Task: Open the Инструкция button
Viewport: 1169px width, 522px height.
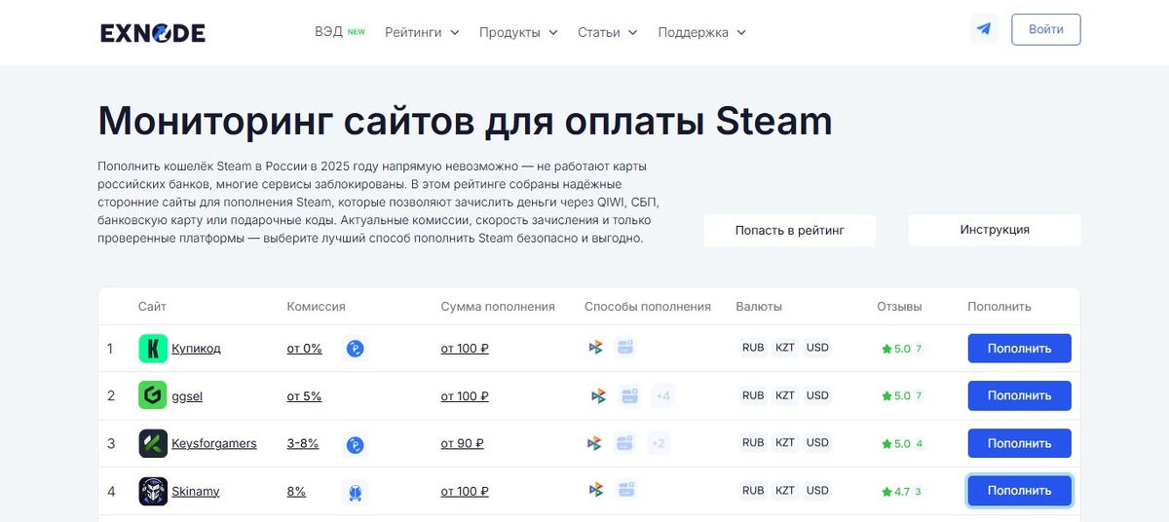Action: pyautogui.click(x=995, y=230)
